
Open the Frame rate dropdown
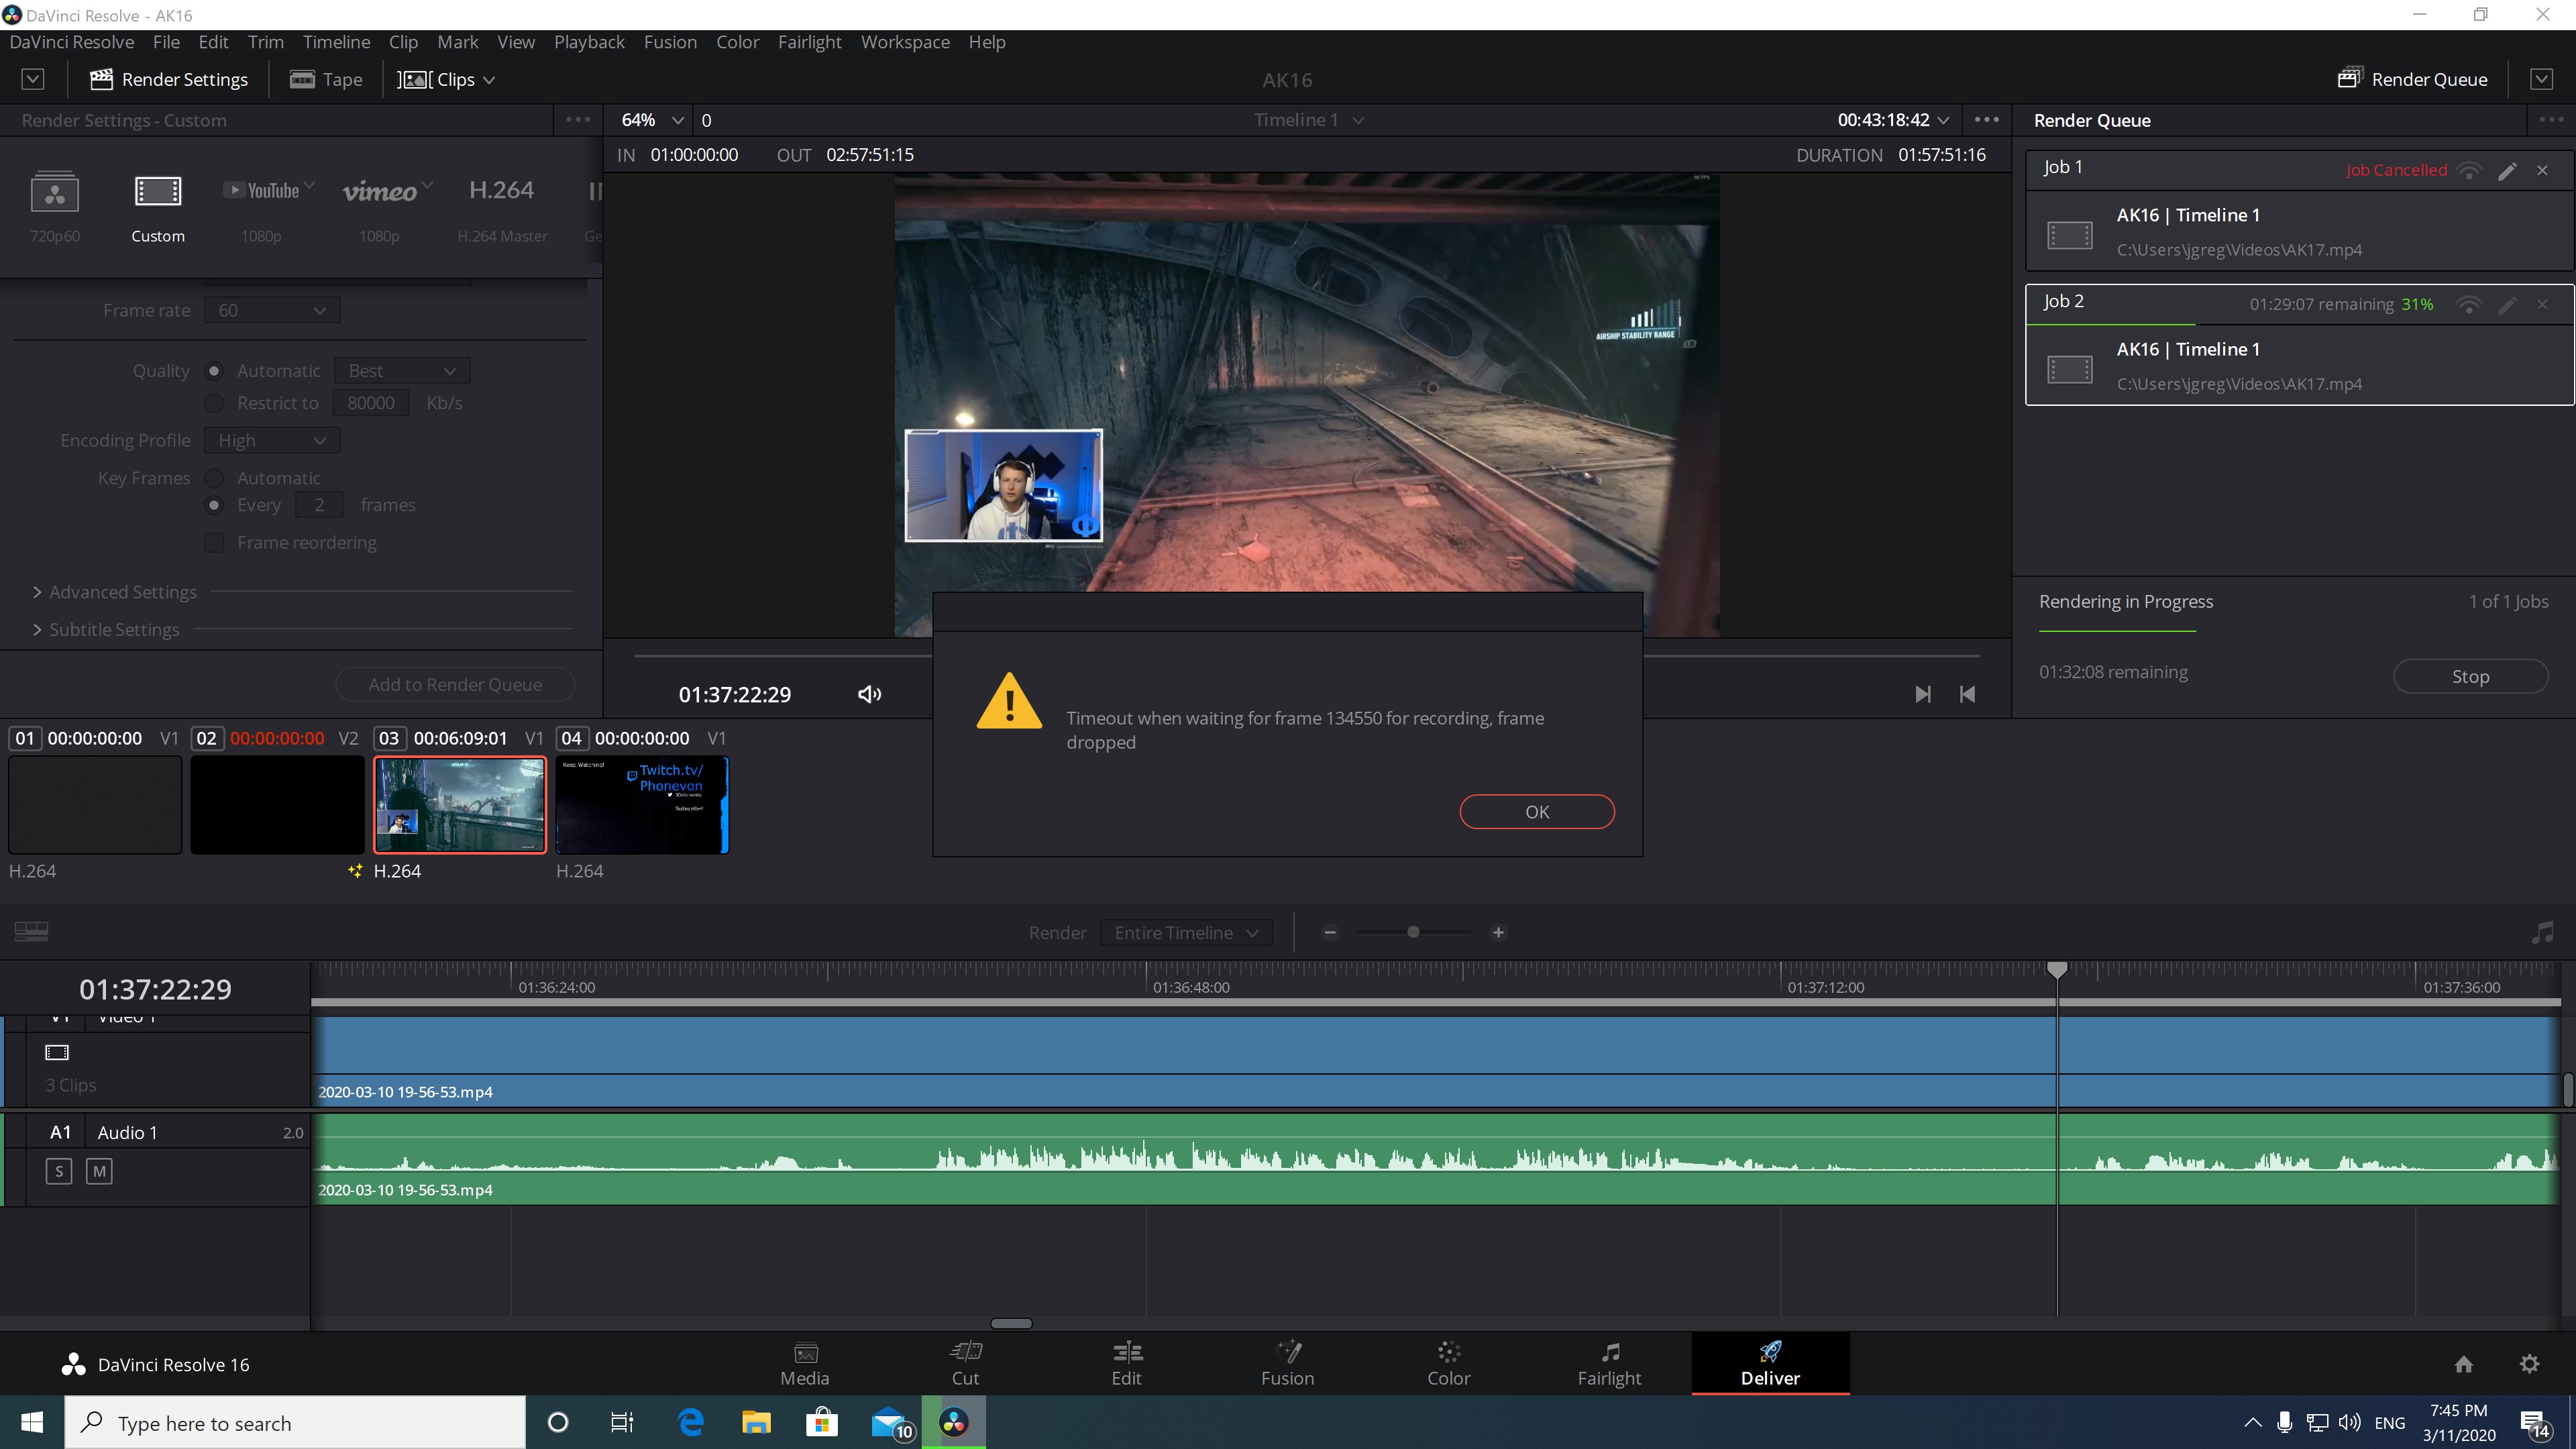[272, 311]
